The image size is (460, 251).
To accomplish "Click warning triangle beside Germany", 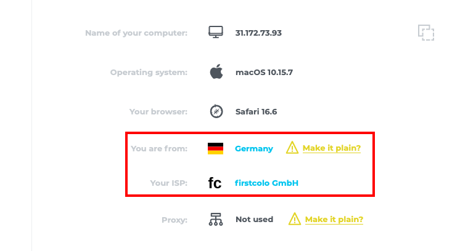I will click(x=292, y=148).
